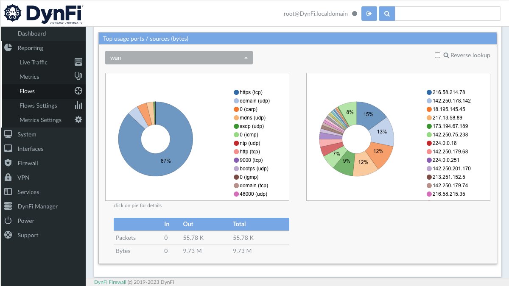Viewport: 509px width, 286px height.
Task: Toggle the Power menu entry
Action: coord(25,221)
